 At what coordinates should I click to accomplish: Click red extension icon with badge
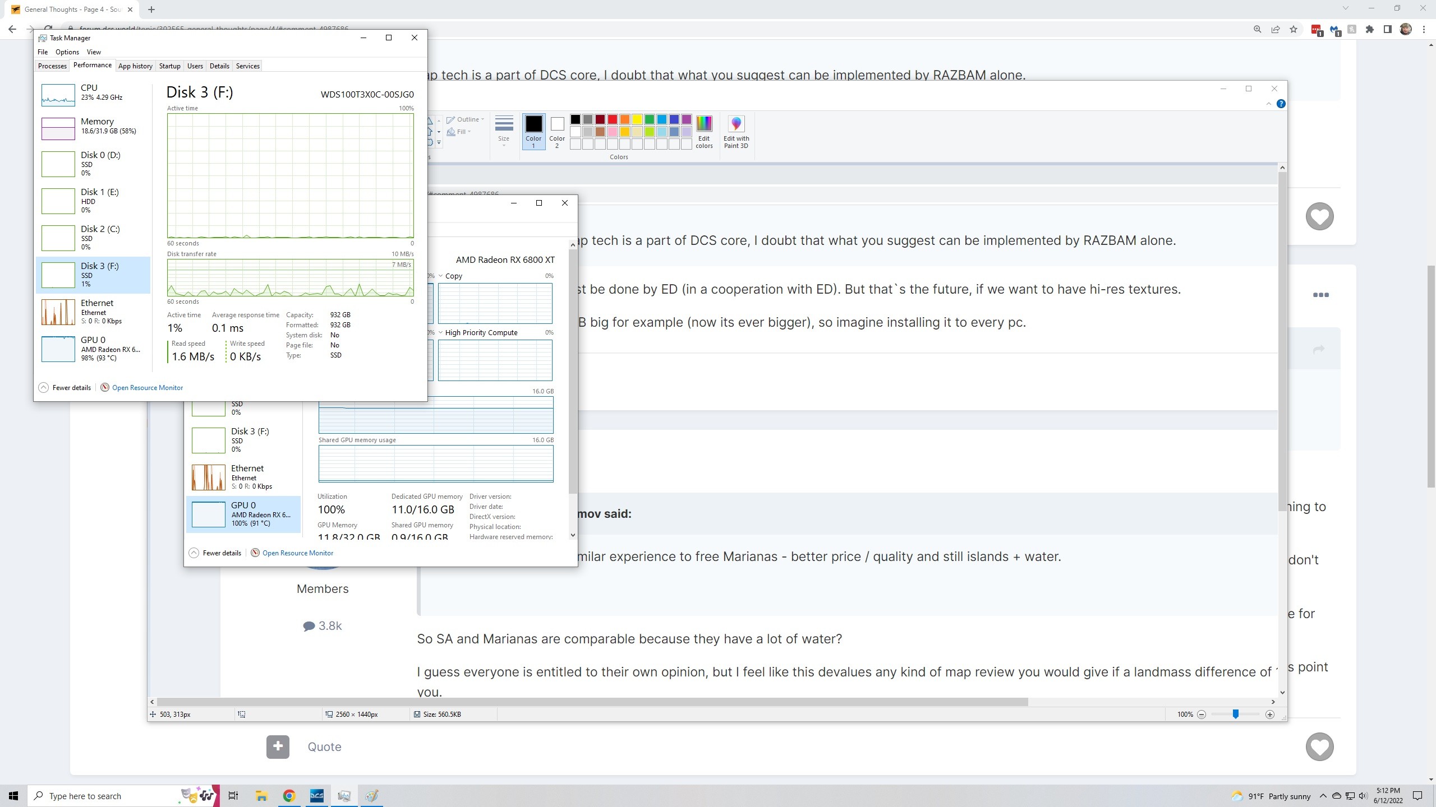pyautogui.click(x=1317, y=30)
